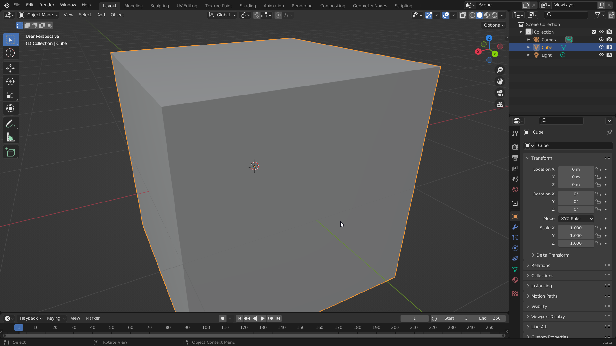Image resolution: width=616 pixels, height=346 pixels.
Task: Open the Object Mode dropdown
Action: coord(39,15)
